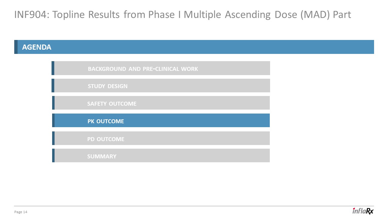Click the accent marker beside Summary
The height and width of the screenshot is (218, 388).
tap(53, 155)
